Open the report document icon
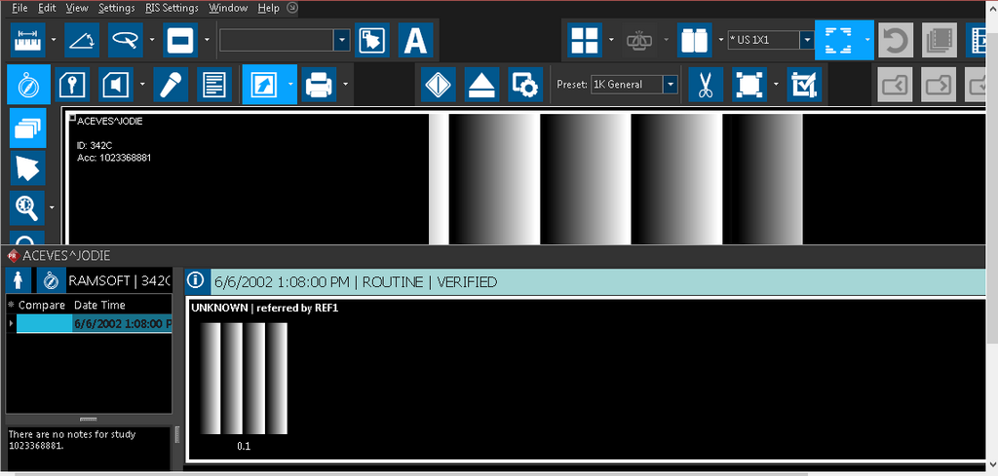The image size is (998, 476). click(214, 85)
